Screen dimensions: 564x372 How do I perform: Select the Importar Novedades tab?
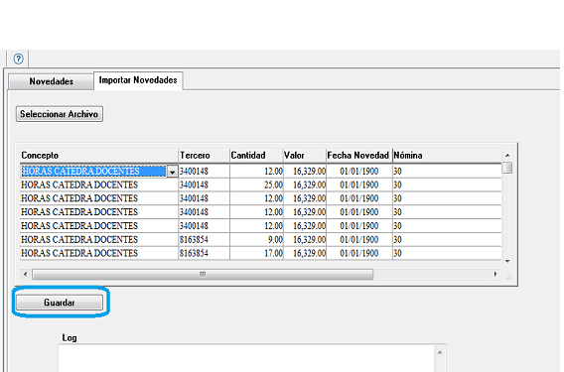coord(138,80)
